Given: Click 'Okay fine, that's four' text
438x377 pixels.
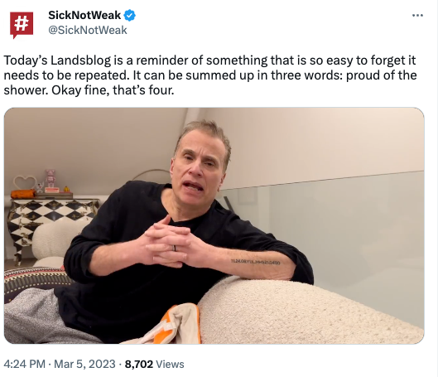Looking at the screenshot, I should pyautogui.click(x=113, y=90).
